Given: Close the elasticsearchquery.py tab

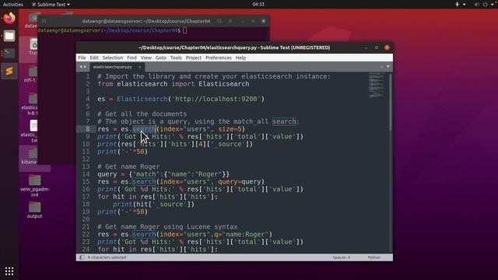Looking at the screenshot, I should point(139,67).
